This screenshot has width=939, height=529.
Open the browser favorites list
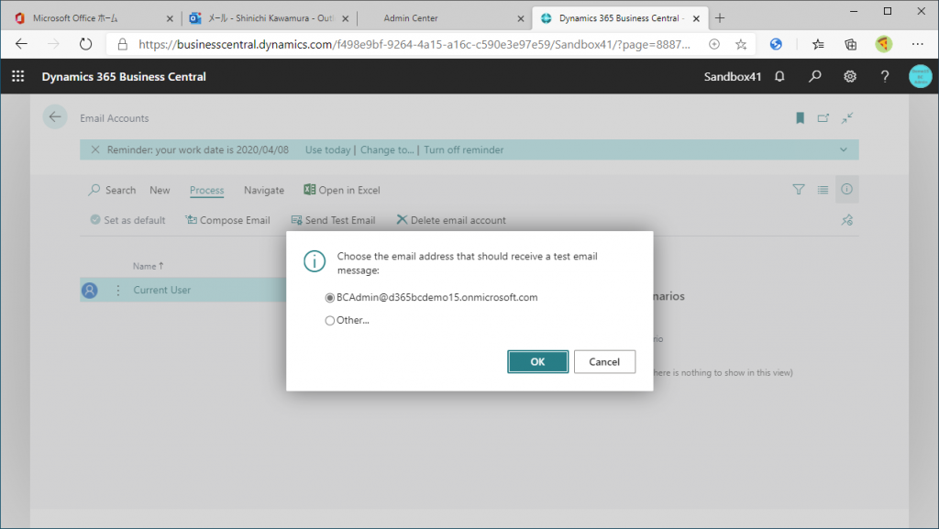point(818,44)
